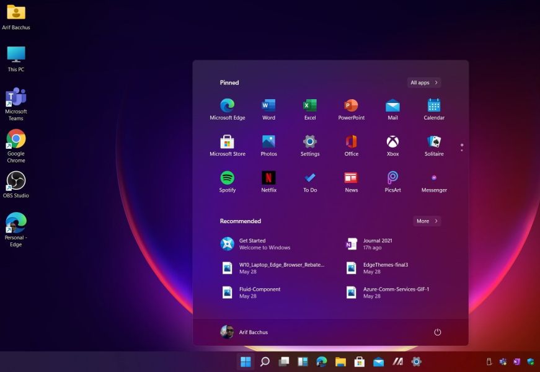Expand All apps list
The image size is (540, 372).
[424, 82]
